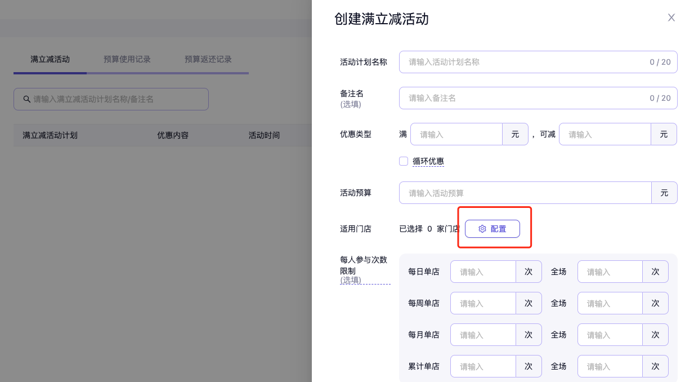Click the 每月单店 limit input
Screen dimensions: 694x382
coord(483,335)
